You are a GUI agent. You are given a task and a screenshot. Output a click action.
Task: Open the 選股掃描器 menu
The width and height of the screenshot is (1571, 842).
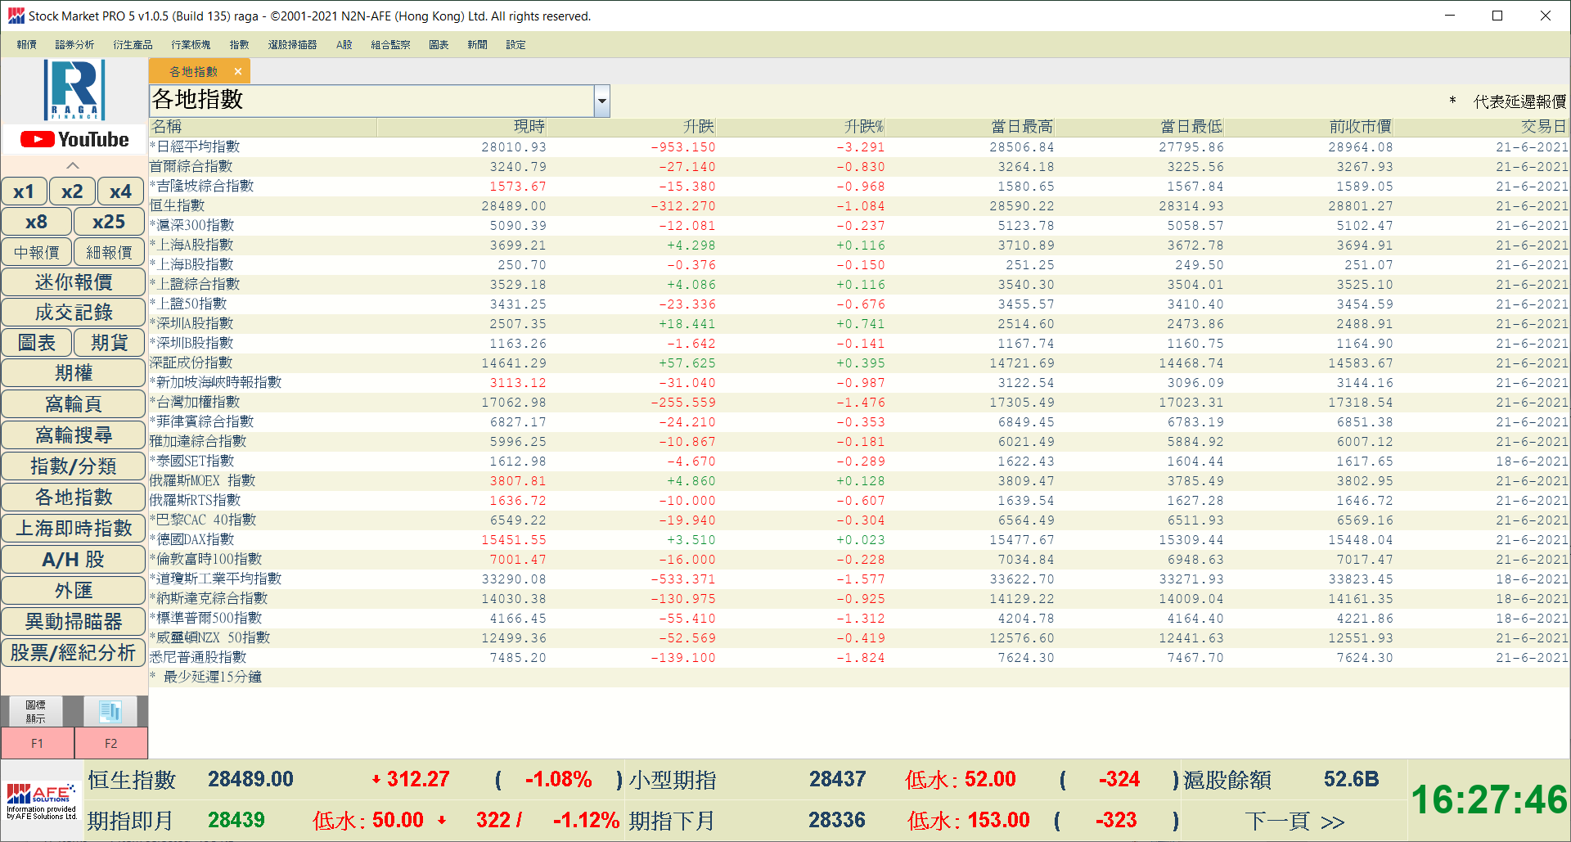point(292,45)
